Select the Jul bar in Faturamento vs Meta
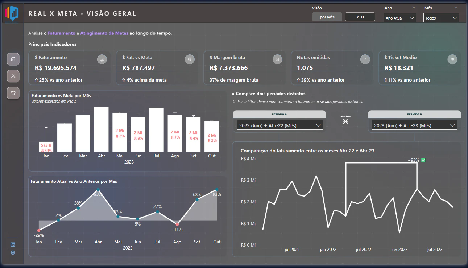 coord(157,130)
